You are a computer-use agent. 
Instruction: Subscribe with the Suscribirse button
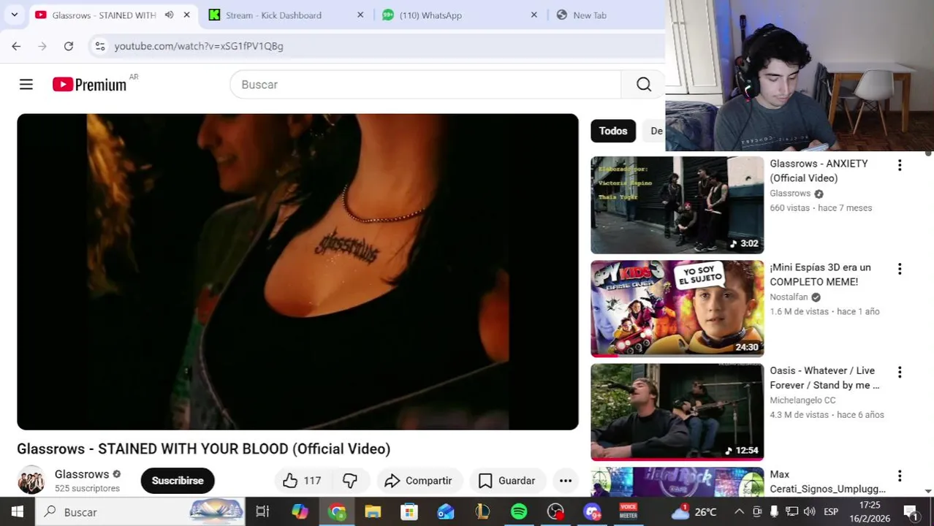pyautogui.click(x=178, y=481)
